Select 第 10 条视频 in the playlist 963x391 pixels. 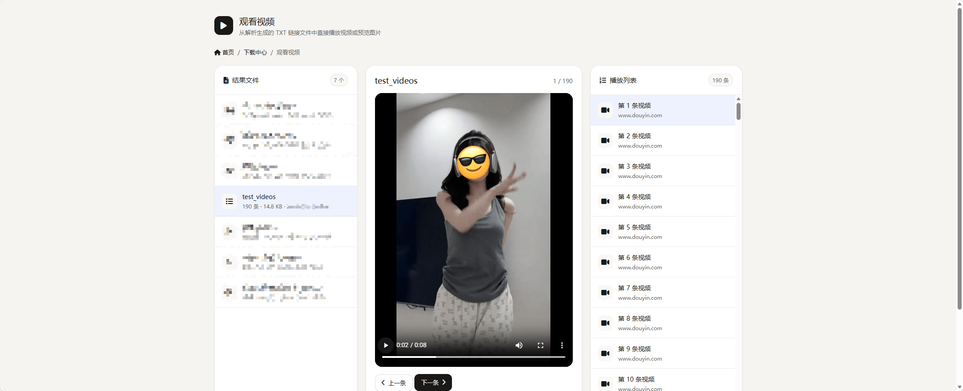point(663,380)
